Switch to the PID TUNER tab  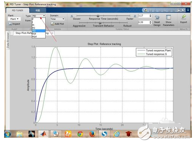coord(18,10)
